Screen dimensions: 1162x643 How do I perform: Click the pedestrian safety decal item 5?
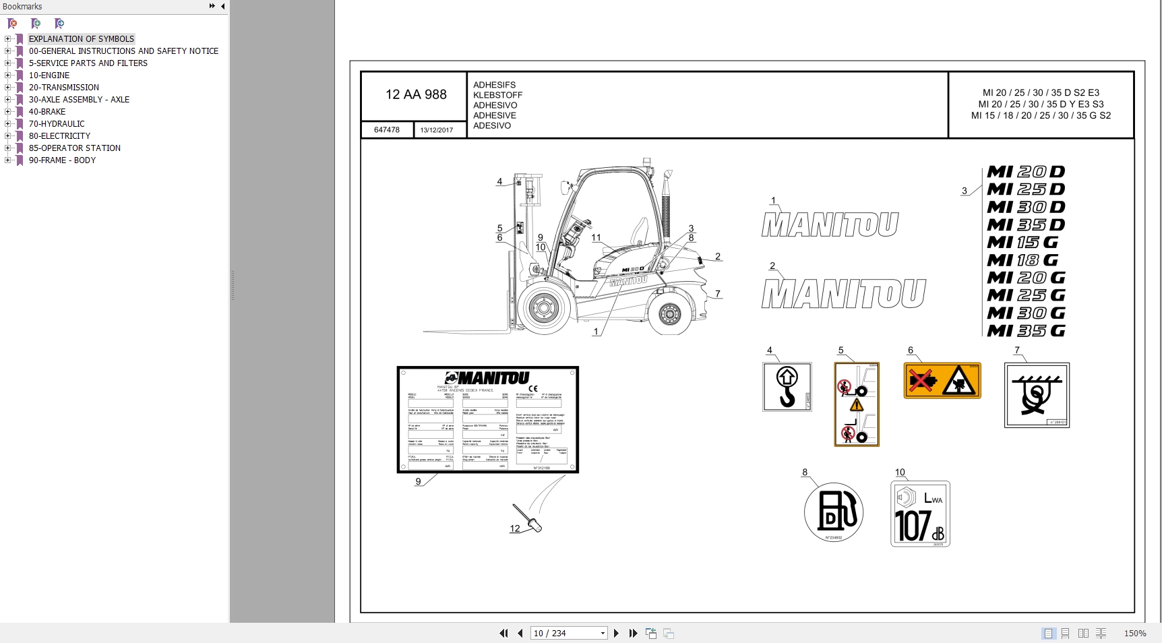857,404
